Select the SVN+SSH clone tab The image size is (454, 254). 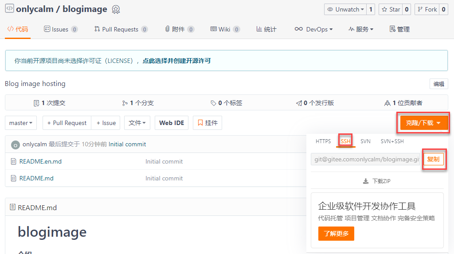(392, 141)
